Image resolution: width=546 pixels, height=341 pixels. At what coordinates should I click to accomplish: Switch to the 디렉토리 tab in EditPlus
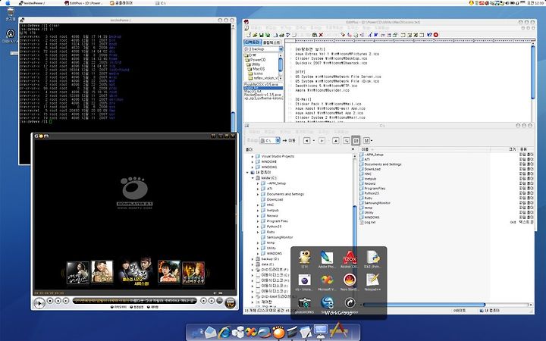coord(252,42)
